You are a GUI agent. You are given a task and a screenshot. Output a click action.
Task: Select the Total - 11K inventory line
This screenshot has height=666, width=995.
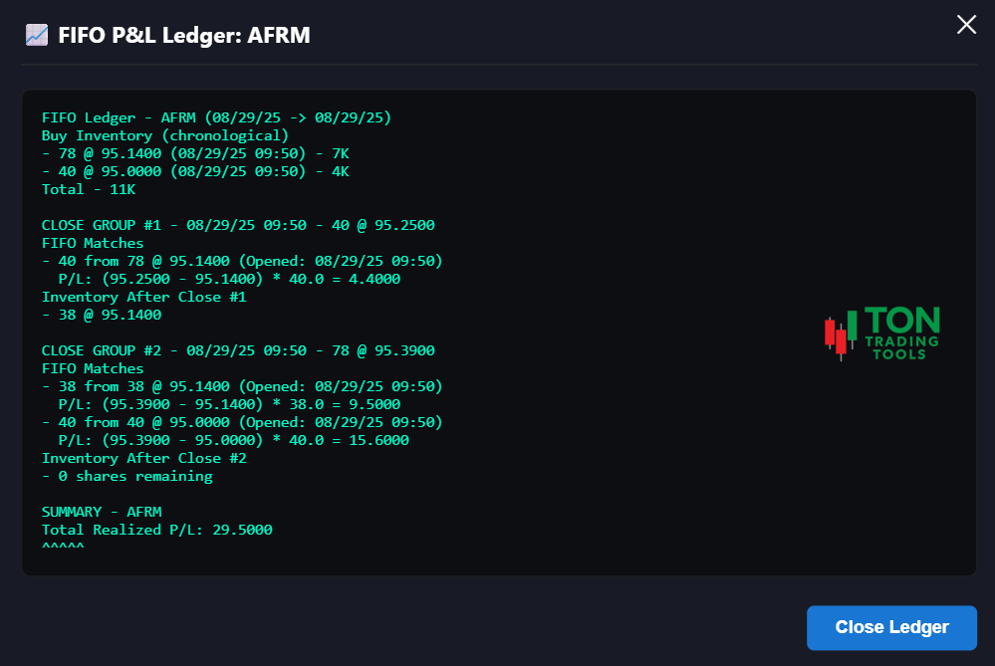pos(88,189)
